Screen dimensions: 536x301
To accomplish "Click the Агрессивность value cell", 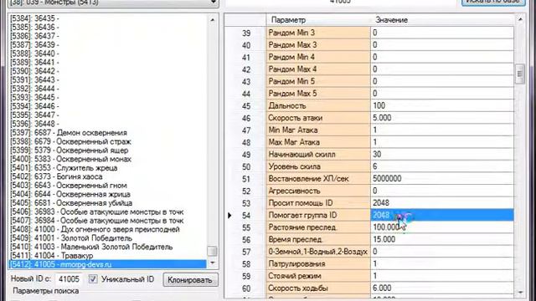I will (442, 191).
